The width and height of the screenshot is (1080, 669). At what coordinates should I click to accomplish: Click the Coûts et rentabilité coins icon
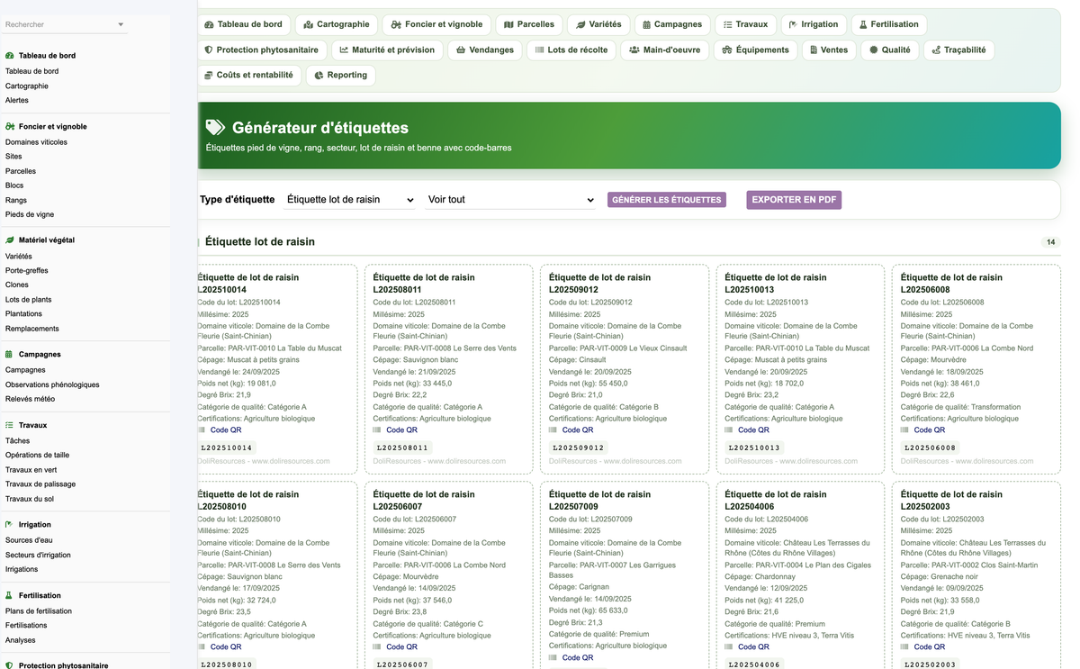click(209, 76)
